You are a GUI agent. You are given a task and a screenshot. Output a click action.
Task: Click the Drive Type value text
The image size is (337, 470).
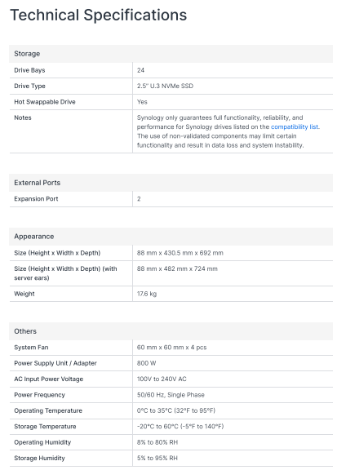tap(165, 86)
